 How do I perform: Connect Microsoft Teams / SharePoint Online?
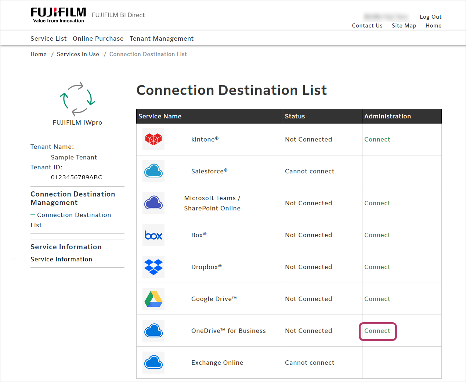point(377,203)
